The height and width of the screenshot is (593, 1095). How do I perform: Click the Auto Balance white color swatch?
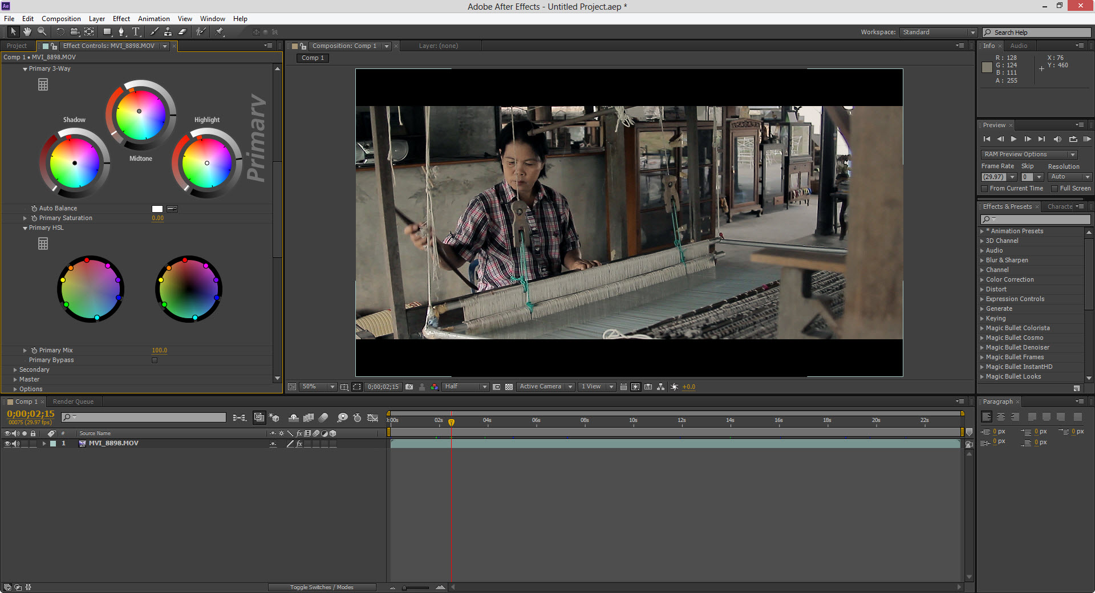click(x=157, y=209)
